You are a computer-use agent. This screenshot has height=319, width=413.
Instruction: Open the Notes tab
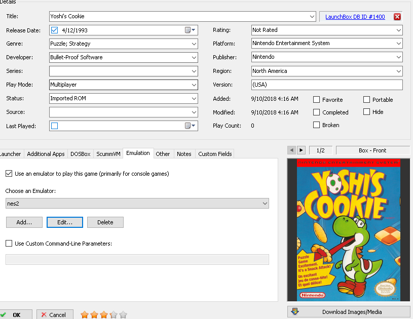184,154
